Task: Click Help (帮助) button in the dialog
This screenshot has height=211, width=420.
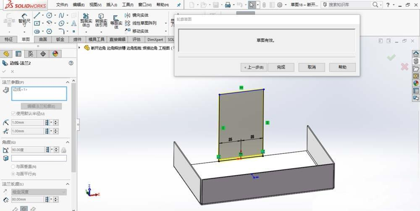Action: click(342, 67)
